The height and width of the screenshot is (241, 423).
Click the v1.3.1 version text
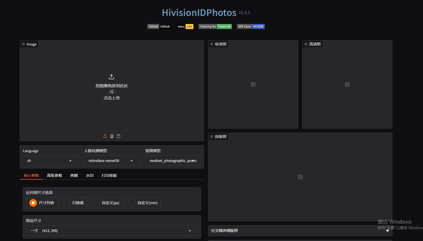click(245, 12)
